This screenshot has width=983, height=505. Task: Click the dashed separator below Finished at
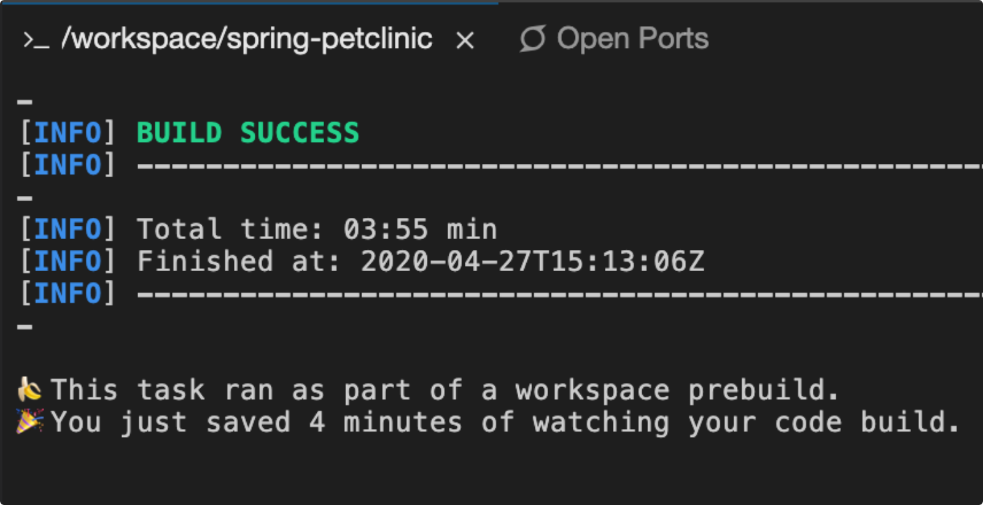tap(534, 292)
